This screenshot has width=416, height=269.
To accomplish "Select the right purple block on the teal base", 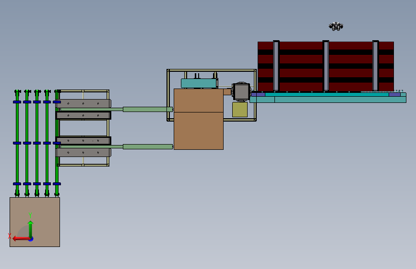I will [x=394, y=94].
